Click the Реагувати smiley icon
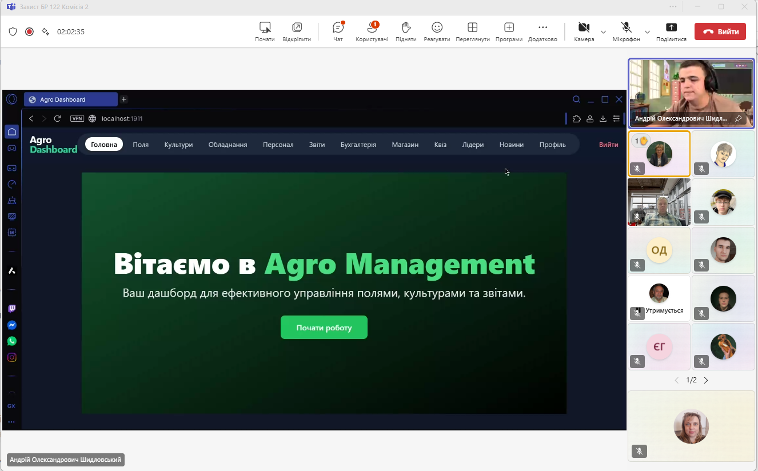This screenshot has width=758, height=471. (x=437, y=27)
